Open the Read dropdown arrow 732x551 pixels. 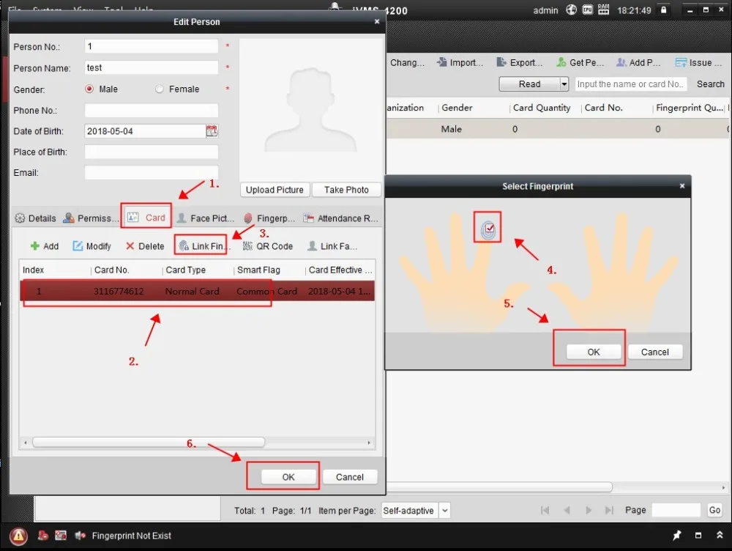coord(564,84)
